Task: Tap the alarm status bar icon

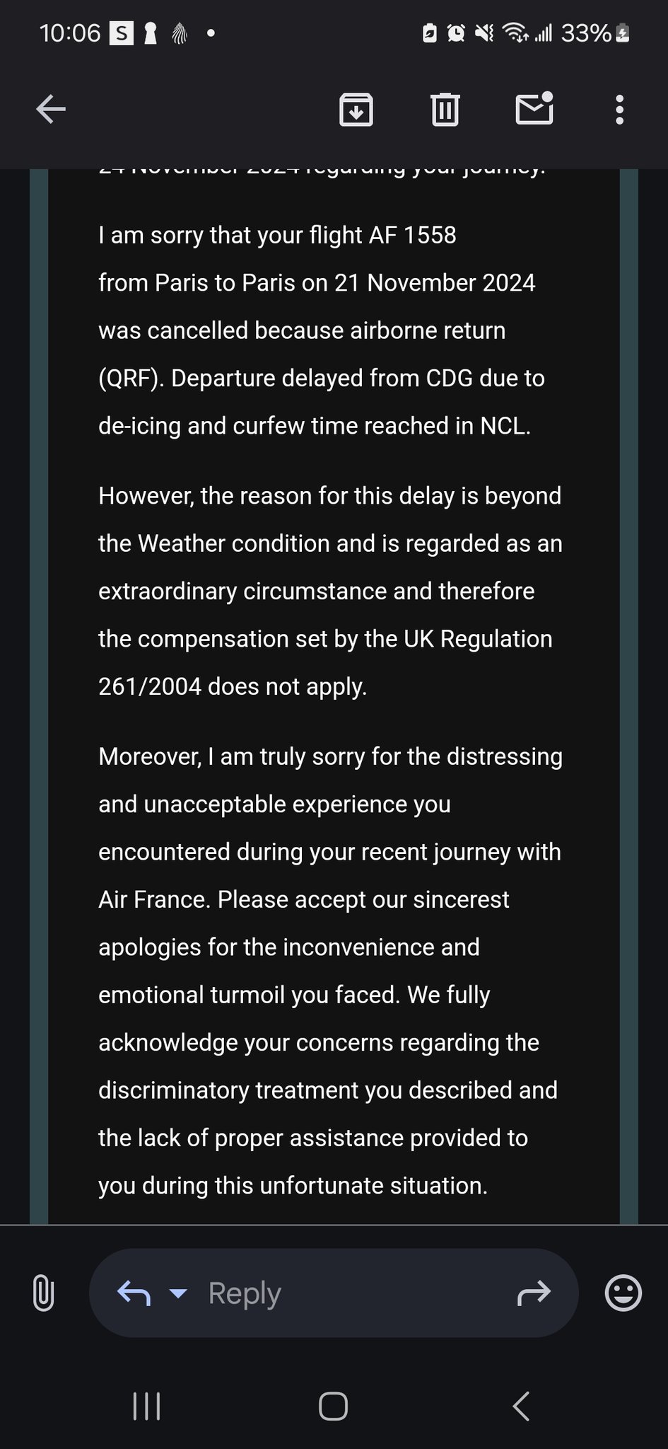Action: [x=457, y=33]
